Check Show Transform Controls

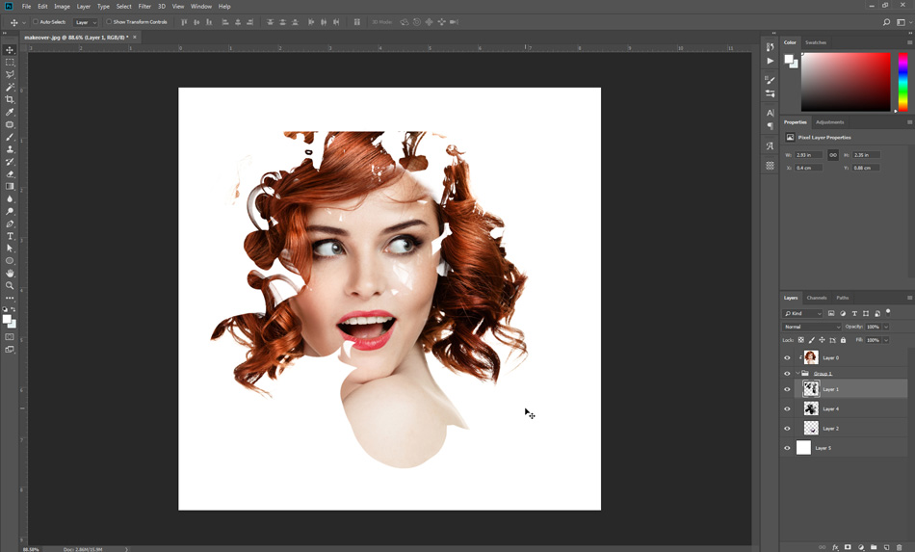(109, 21)
